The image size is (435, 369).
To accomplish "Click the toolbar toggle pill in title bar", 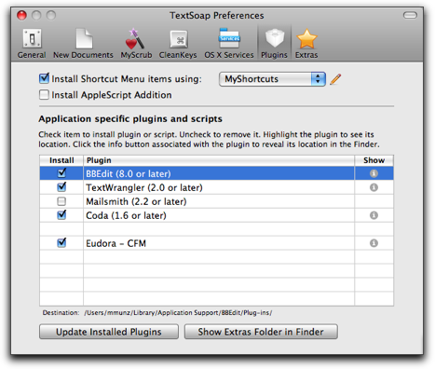I will pos(410,15).
